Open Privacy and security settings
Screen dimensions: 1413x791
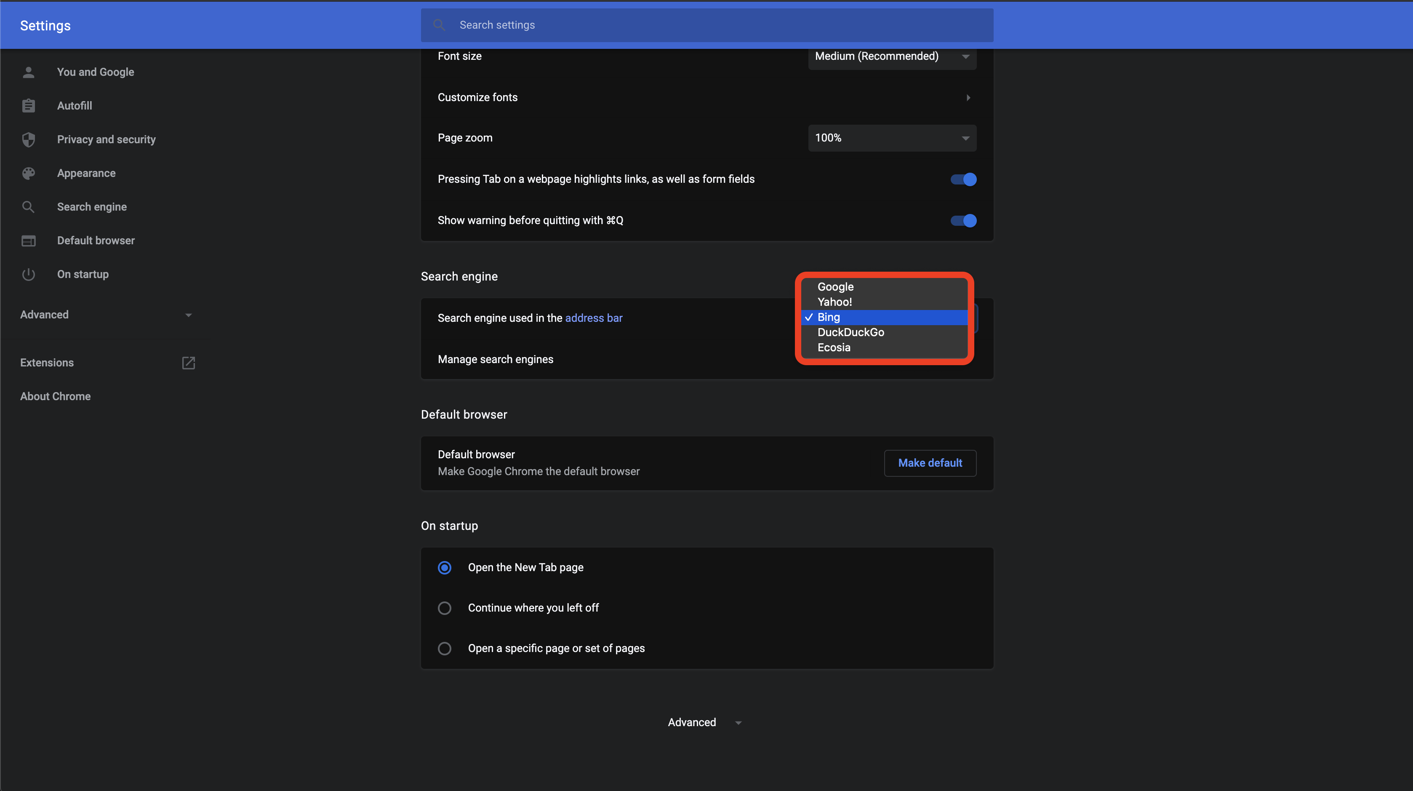[x=107, y=139]
